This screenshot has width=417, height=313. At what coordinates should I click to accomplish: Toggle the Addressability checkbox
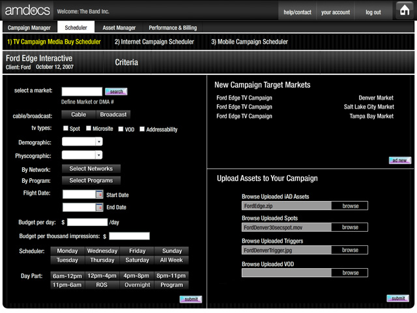coord(142,129)
